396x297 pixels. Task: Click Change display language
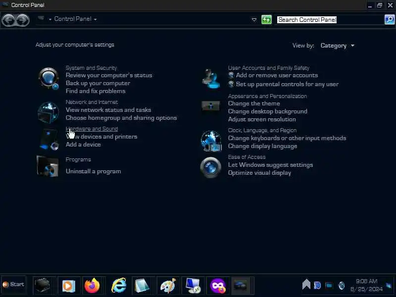click(x=263, y=146)
